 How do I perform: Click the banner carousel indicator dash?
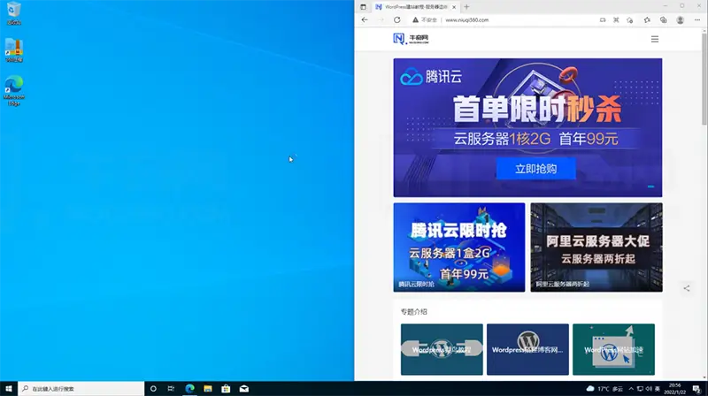[x=650, y=187]
